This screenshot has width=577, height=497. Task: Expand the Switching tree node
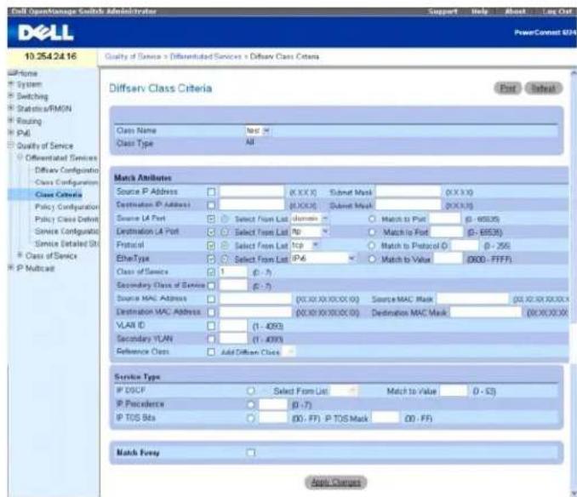coord(11,96)
